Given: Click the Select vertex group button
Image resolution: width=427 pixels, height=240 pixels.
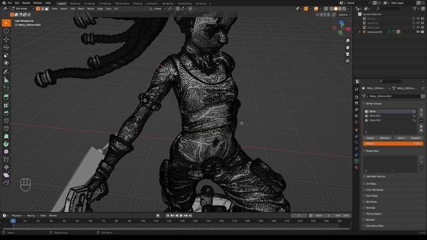Looking at the screenshot, I should [x=401, y=138].
